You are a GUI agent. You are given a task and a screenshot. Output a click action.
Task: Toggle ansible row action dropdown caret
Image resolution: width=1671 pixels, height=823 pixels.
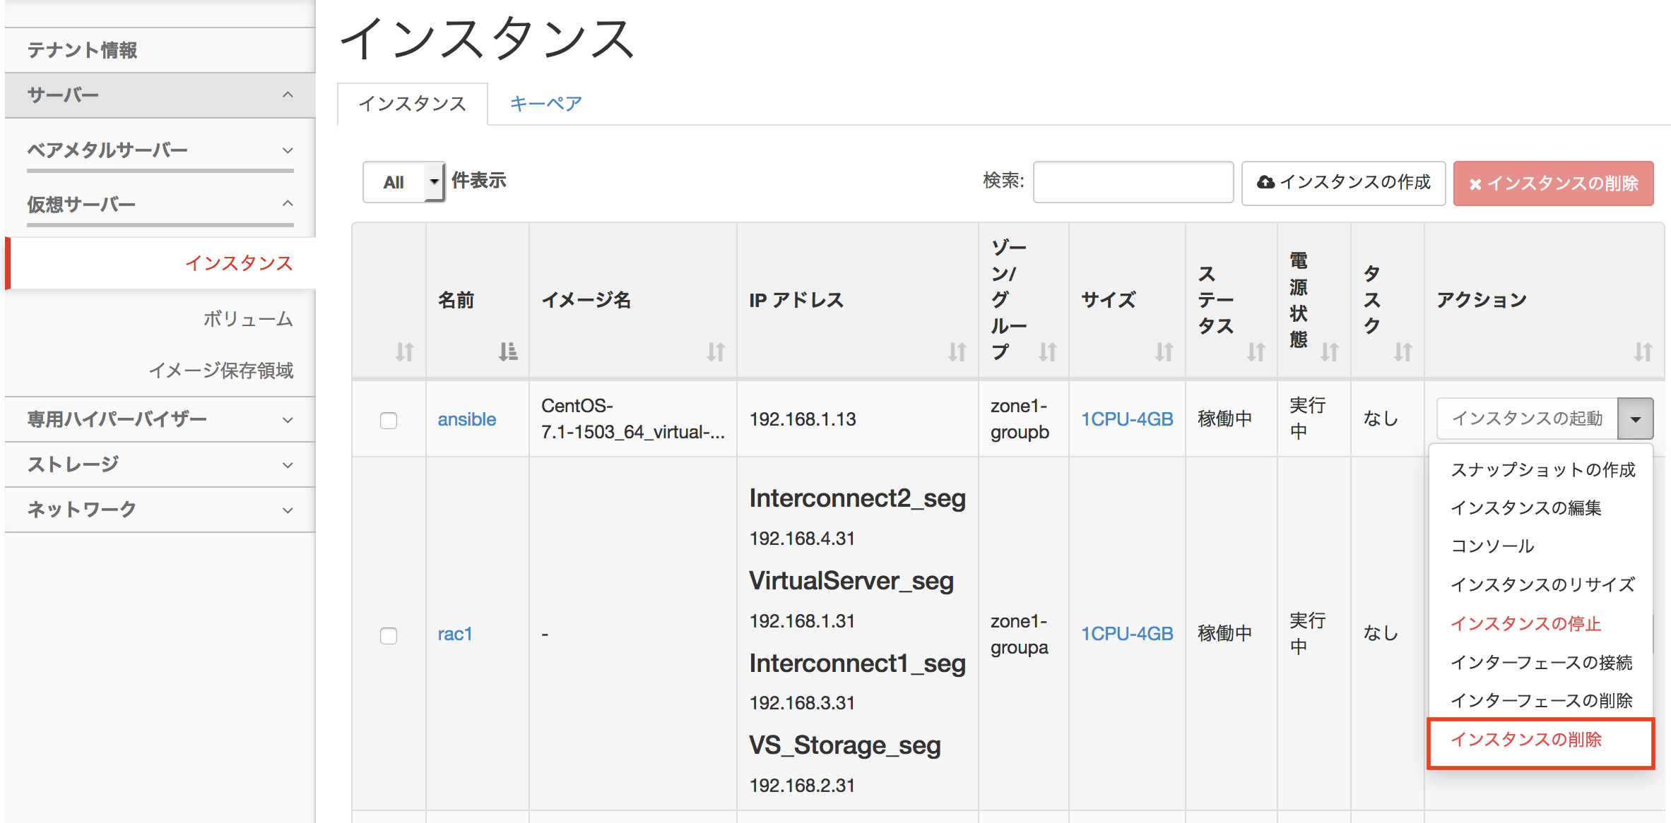click(1635, 419)
